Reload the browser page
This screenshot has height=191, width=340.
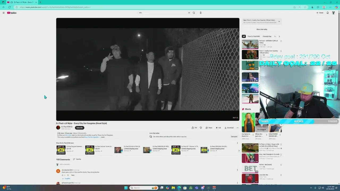pyautogui.click(x=10, y=7)
